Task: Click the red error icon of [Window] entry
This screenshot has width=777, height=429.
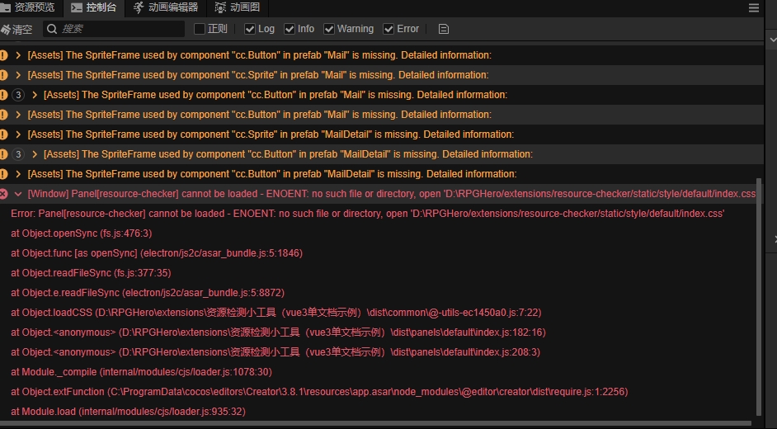Action: (x=3, y=194)
